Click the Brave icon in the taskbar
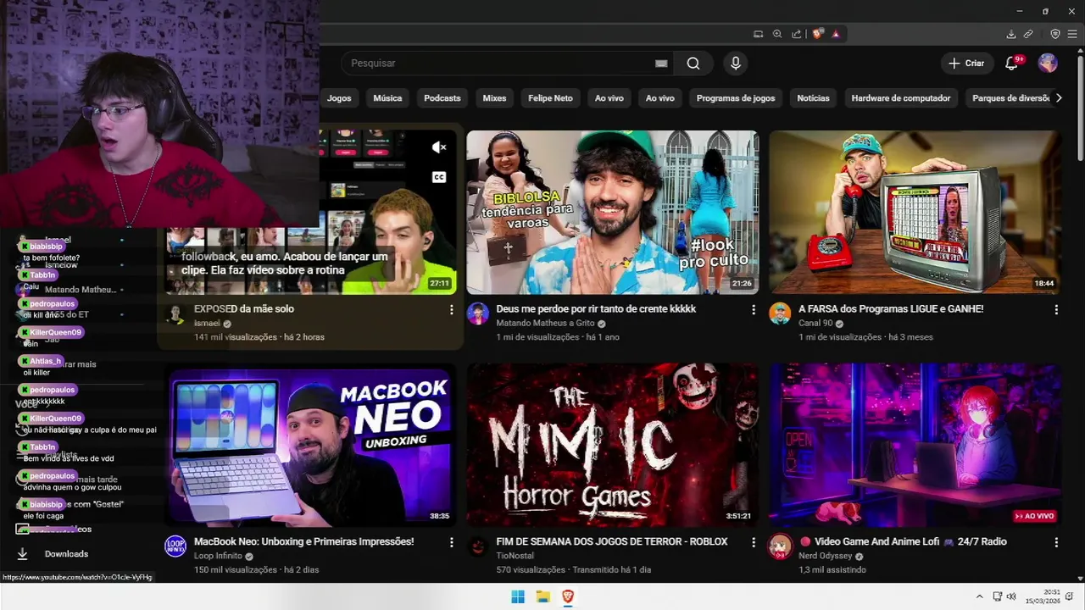This screenshot has width=1085, height=610. coord(568,597)
